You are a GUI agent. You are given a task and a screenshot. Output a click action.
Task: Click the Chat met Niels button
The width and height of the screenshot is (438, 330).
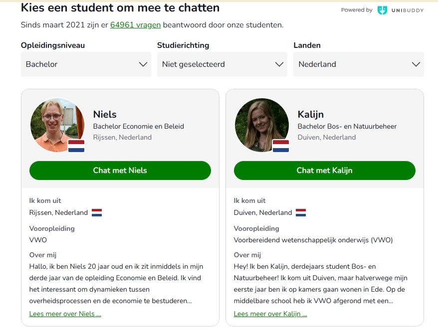(120, 170)
